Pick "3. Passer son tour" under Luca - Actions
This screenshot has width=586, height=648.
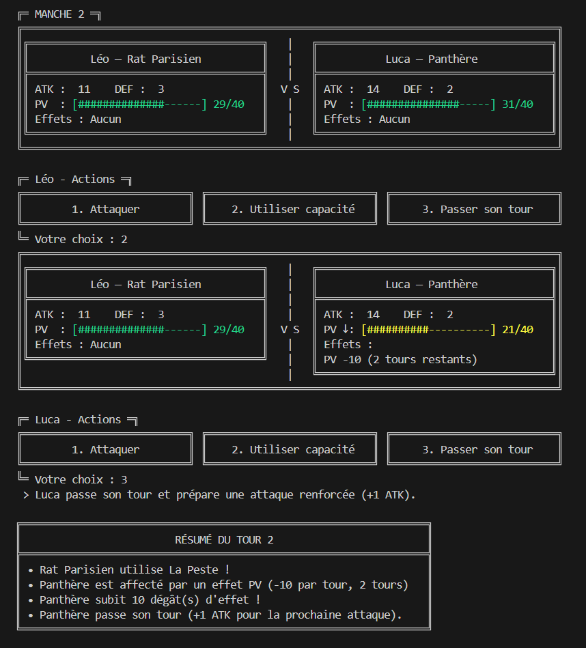[x=474, y=449]
